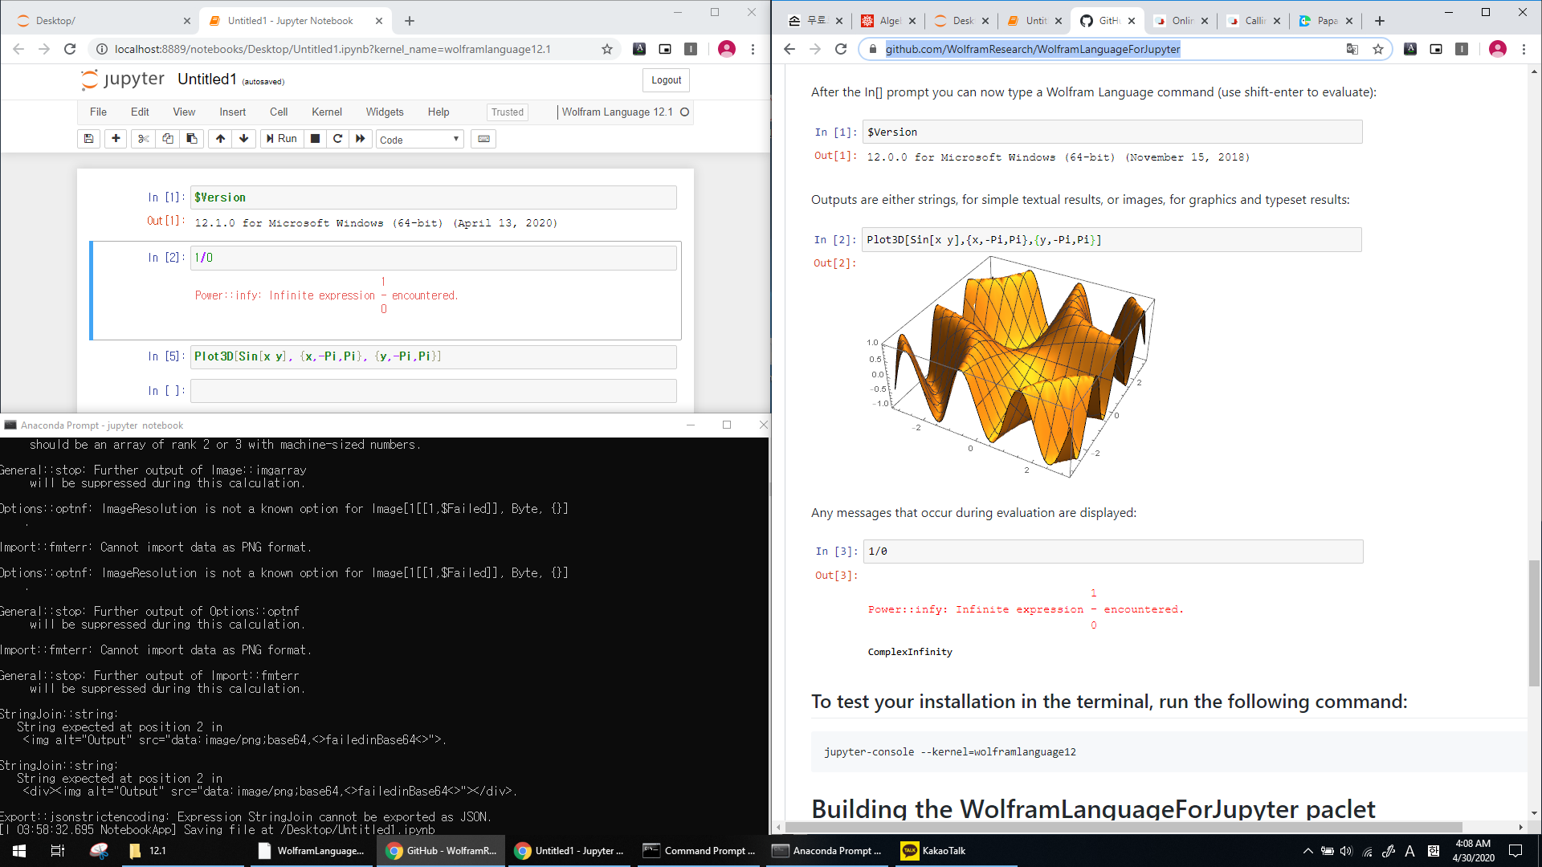Click the Trusted notebook toggle button

coord(506,111)
